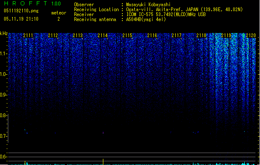
Task: Click the 2119 time axis label
Action: 226,35
